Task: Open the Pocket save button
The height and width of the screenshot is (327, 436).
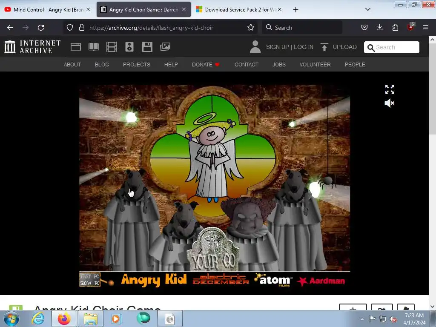Action: (x=364, y=27)
